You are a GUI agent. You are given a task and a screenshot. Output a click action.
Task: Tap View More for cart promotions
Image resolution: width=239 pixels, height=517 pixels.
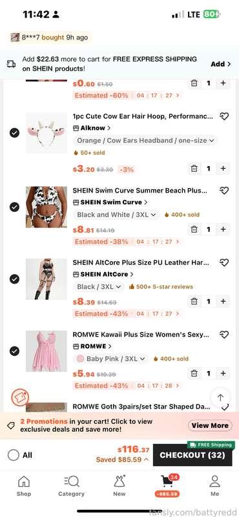pyautogui.click(x=210, y=425)
